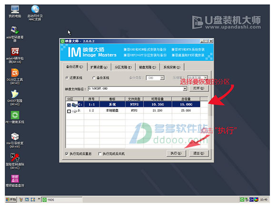Click the 退出 button
This screenshot has width=276, height=209.
pyautogui.click(x=199, y=153)
